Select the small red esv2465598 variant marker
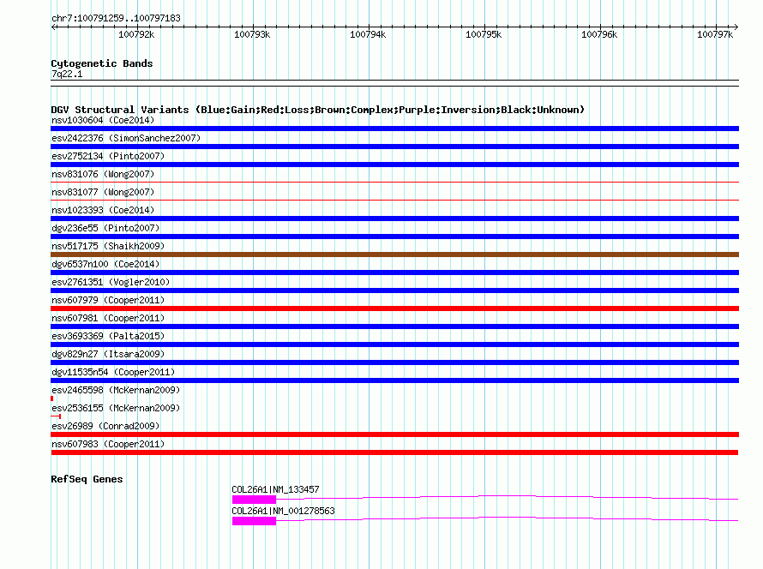The height and width of the screenshot is (569, 763). click(x=52, y=398)
